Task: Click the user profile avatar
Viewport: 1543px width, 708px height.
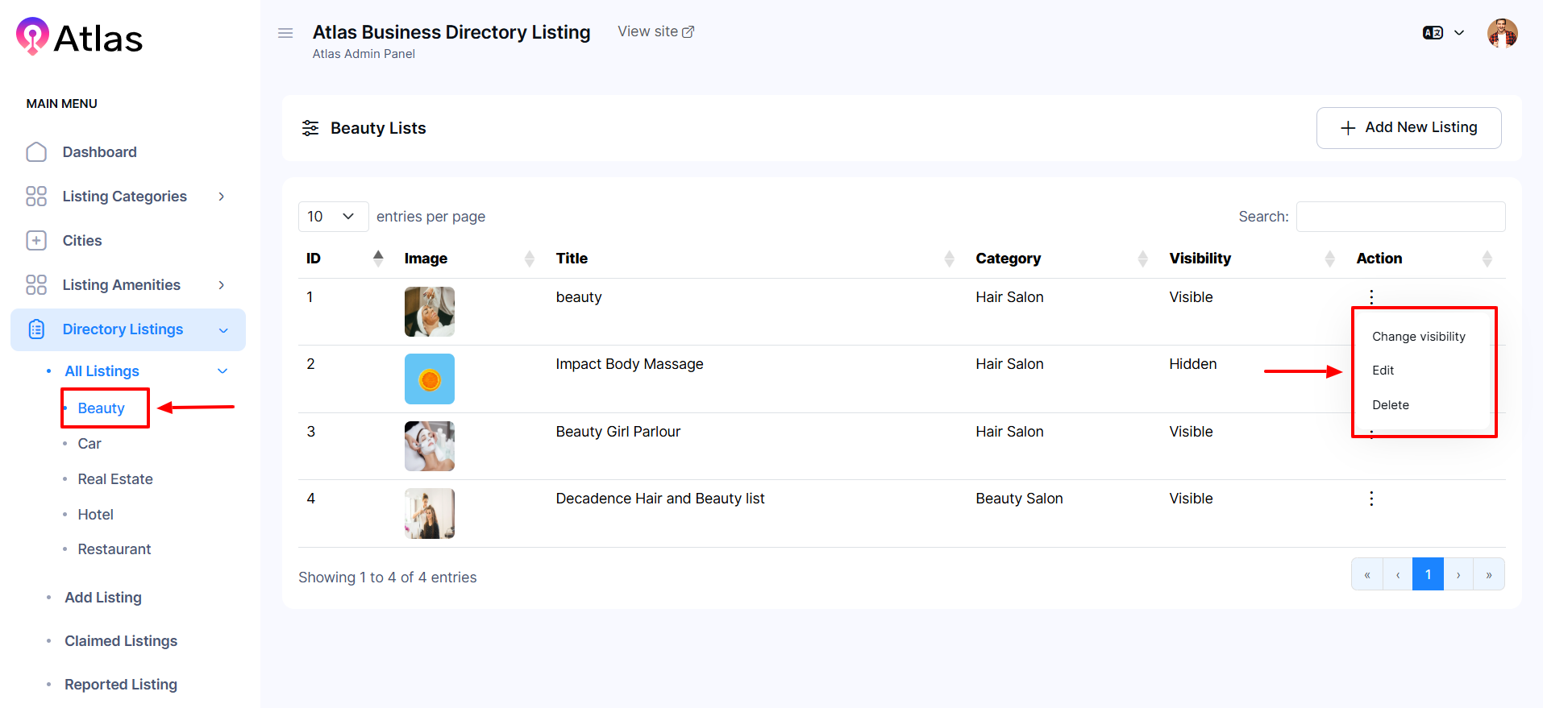Action: click(1502, 34)
